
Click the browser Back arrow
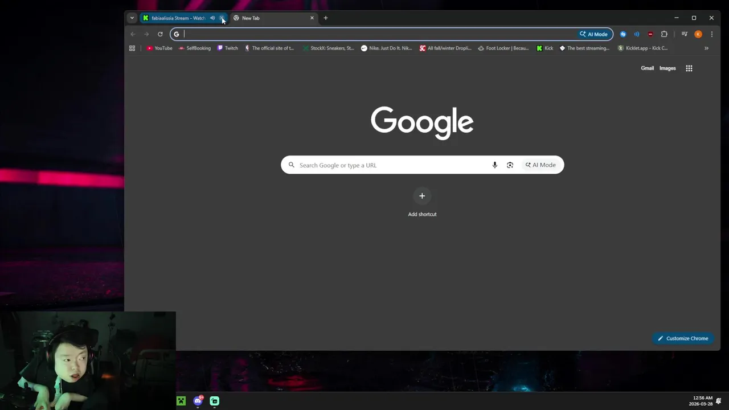[133, 34]
